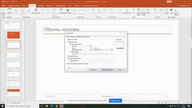Select the Фиксировано radio button

[70, 52]
